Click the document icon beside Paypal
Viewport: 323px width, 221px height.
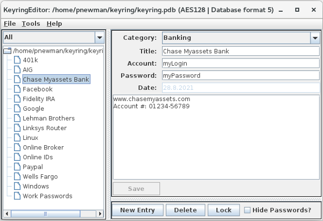coord(17,167)
